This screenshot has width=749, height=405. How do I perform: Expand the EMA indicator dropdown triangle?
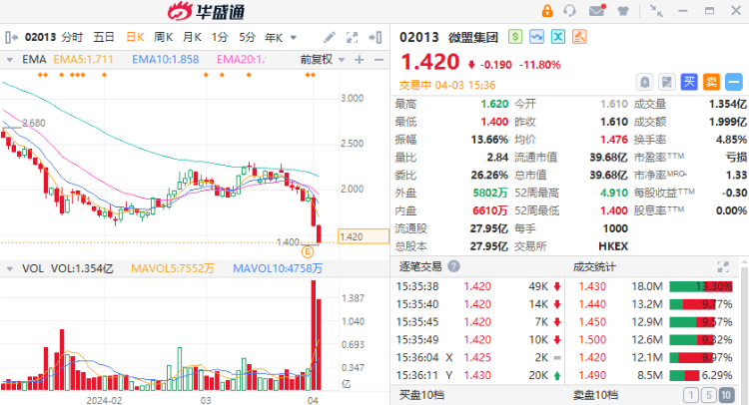pyautogui.click(x=10, y=60)
